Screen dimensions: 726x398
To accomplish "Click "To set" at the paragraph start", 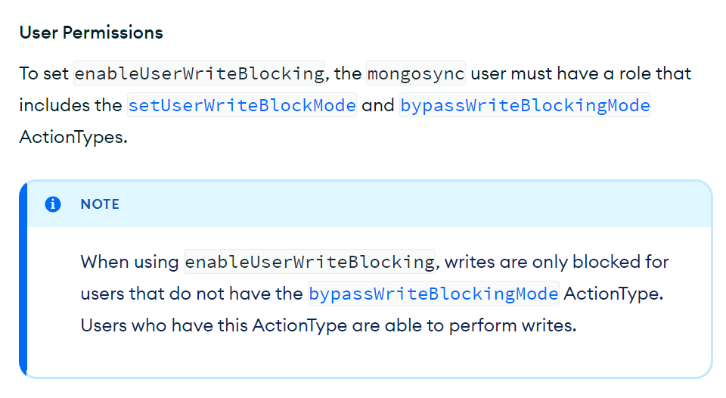I will pos(44,73).
